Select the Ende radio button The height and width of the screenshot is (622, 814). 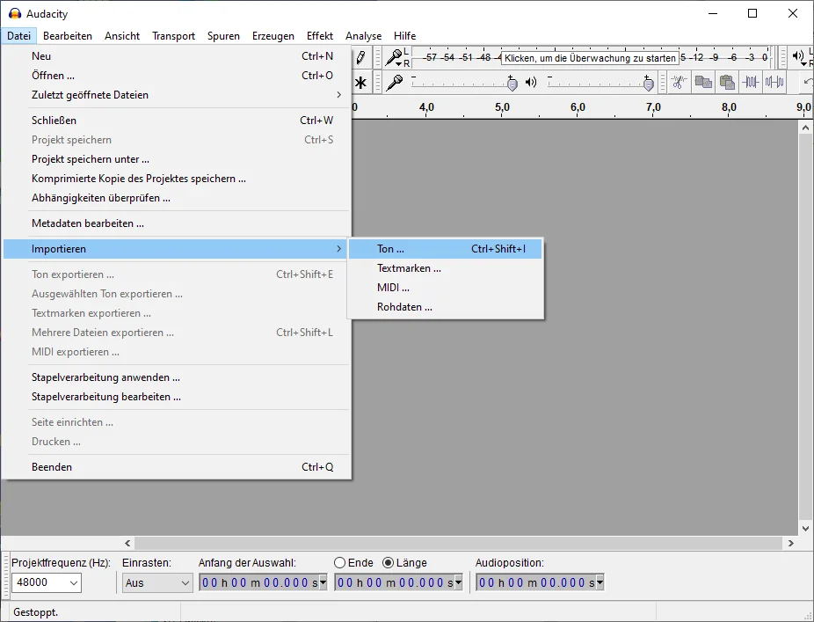(340, 563)
